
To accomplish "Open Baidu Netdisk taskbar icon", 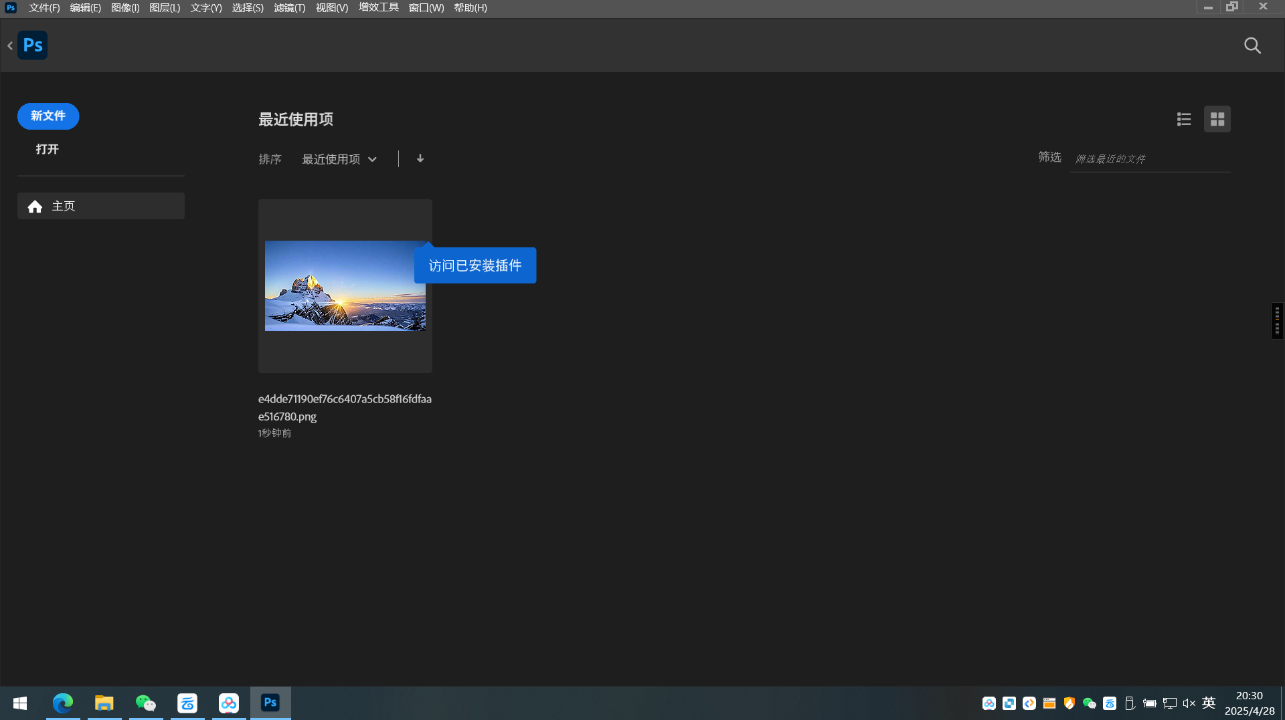I will [x=229, y=703].
